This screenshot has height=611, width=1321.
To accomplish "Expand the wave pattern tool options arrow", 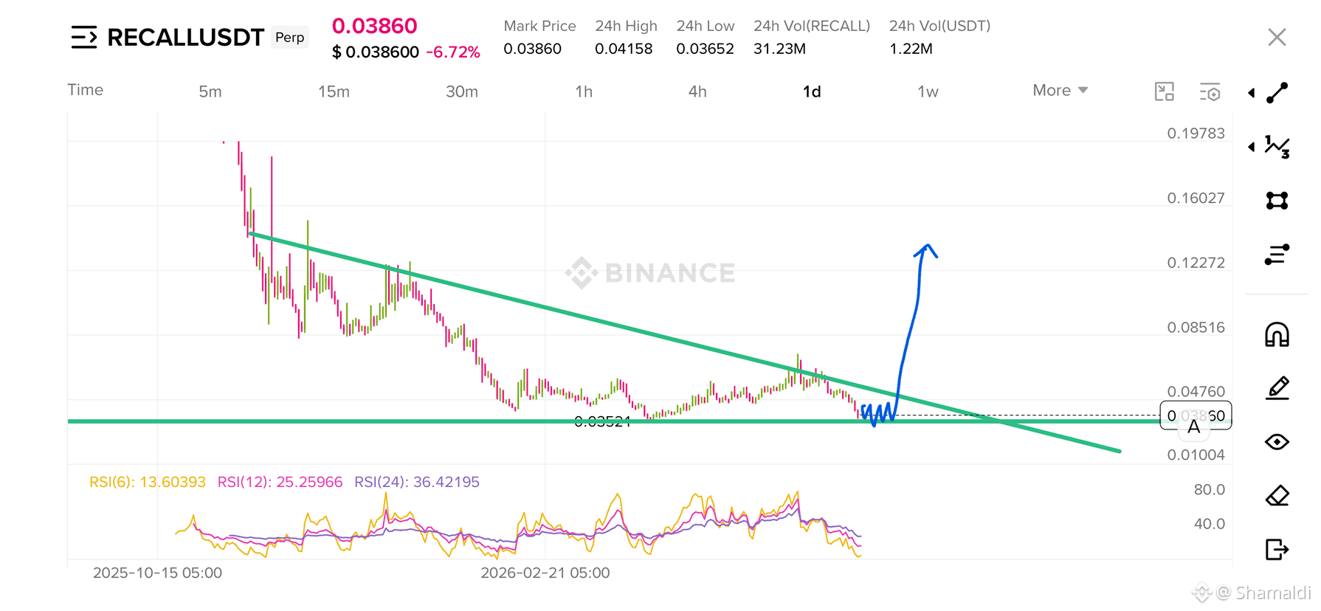I will [1252, 147].
